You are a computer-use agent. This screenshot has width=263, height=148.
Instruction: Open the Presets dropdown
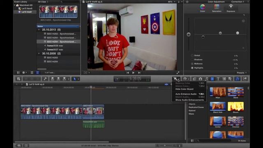[x=242, y=73]
